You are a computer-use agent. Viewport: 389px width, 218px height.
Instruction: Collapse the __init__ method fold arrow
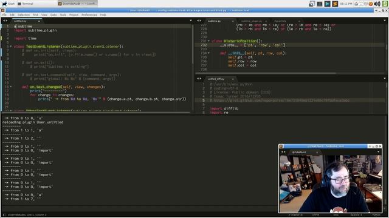pyautogui.click(x=208, y=53)
